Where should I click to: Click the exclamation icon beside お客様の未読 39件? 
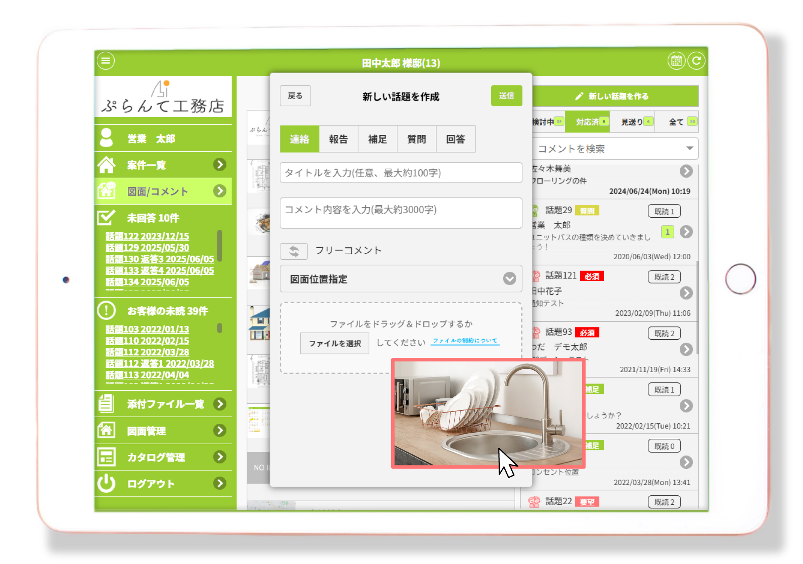106,310
